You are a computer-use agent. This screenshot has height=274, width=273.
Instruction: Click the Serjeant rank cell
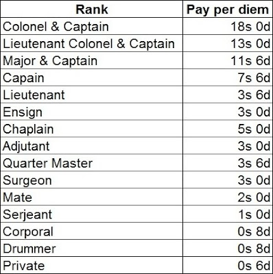click(x=91, y=214)
